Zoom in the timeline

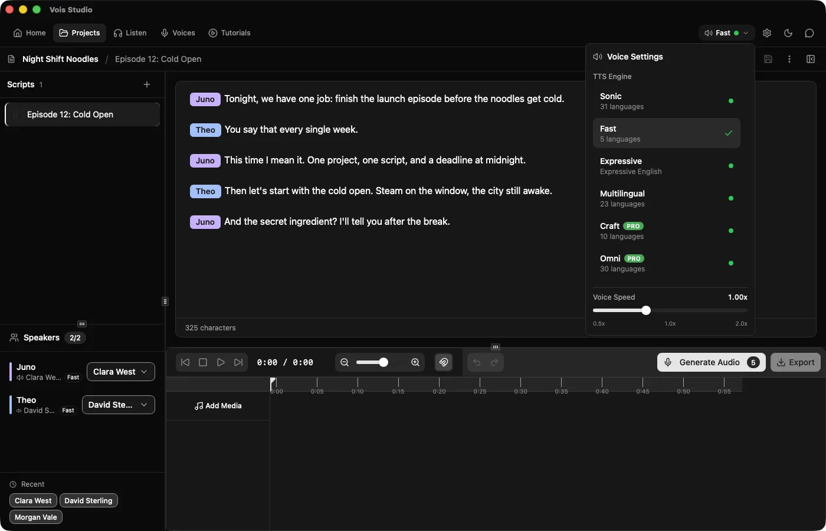tap(415, 362)
